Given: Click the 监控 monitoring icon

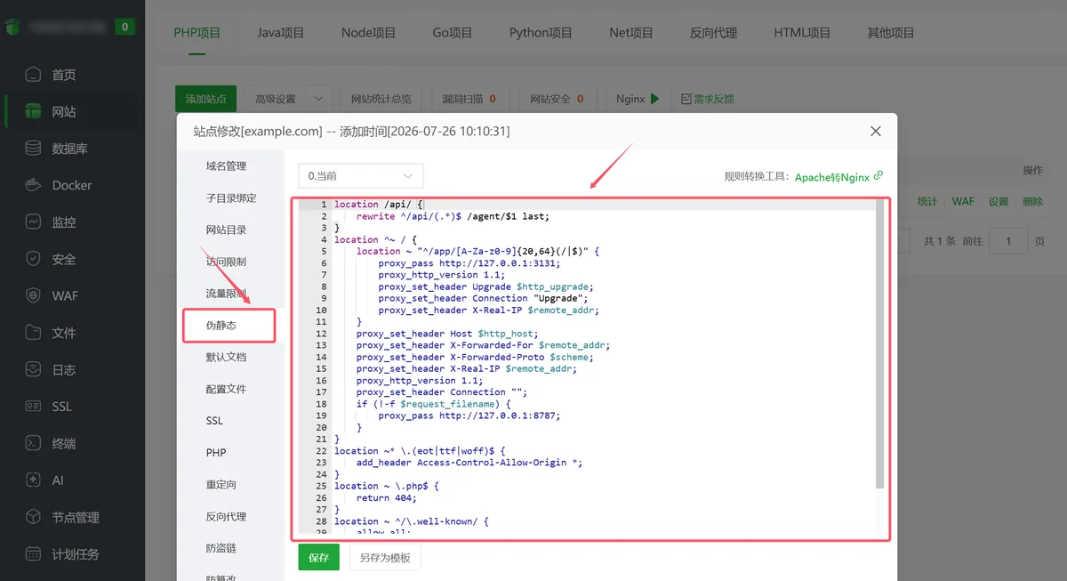Looking at the screenshot, I should coord(34,222).
